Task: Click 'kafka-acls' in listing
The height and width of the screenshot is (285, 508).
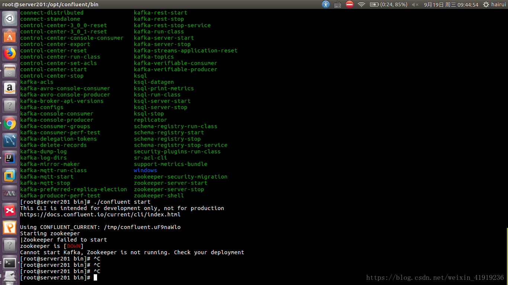Action: pos(37,82)
